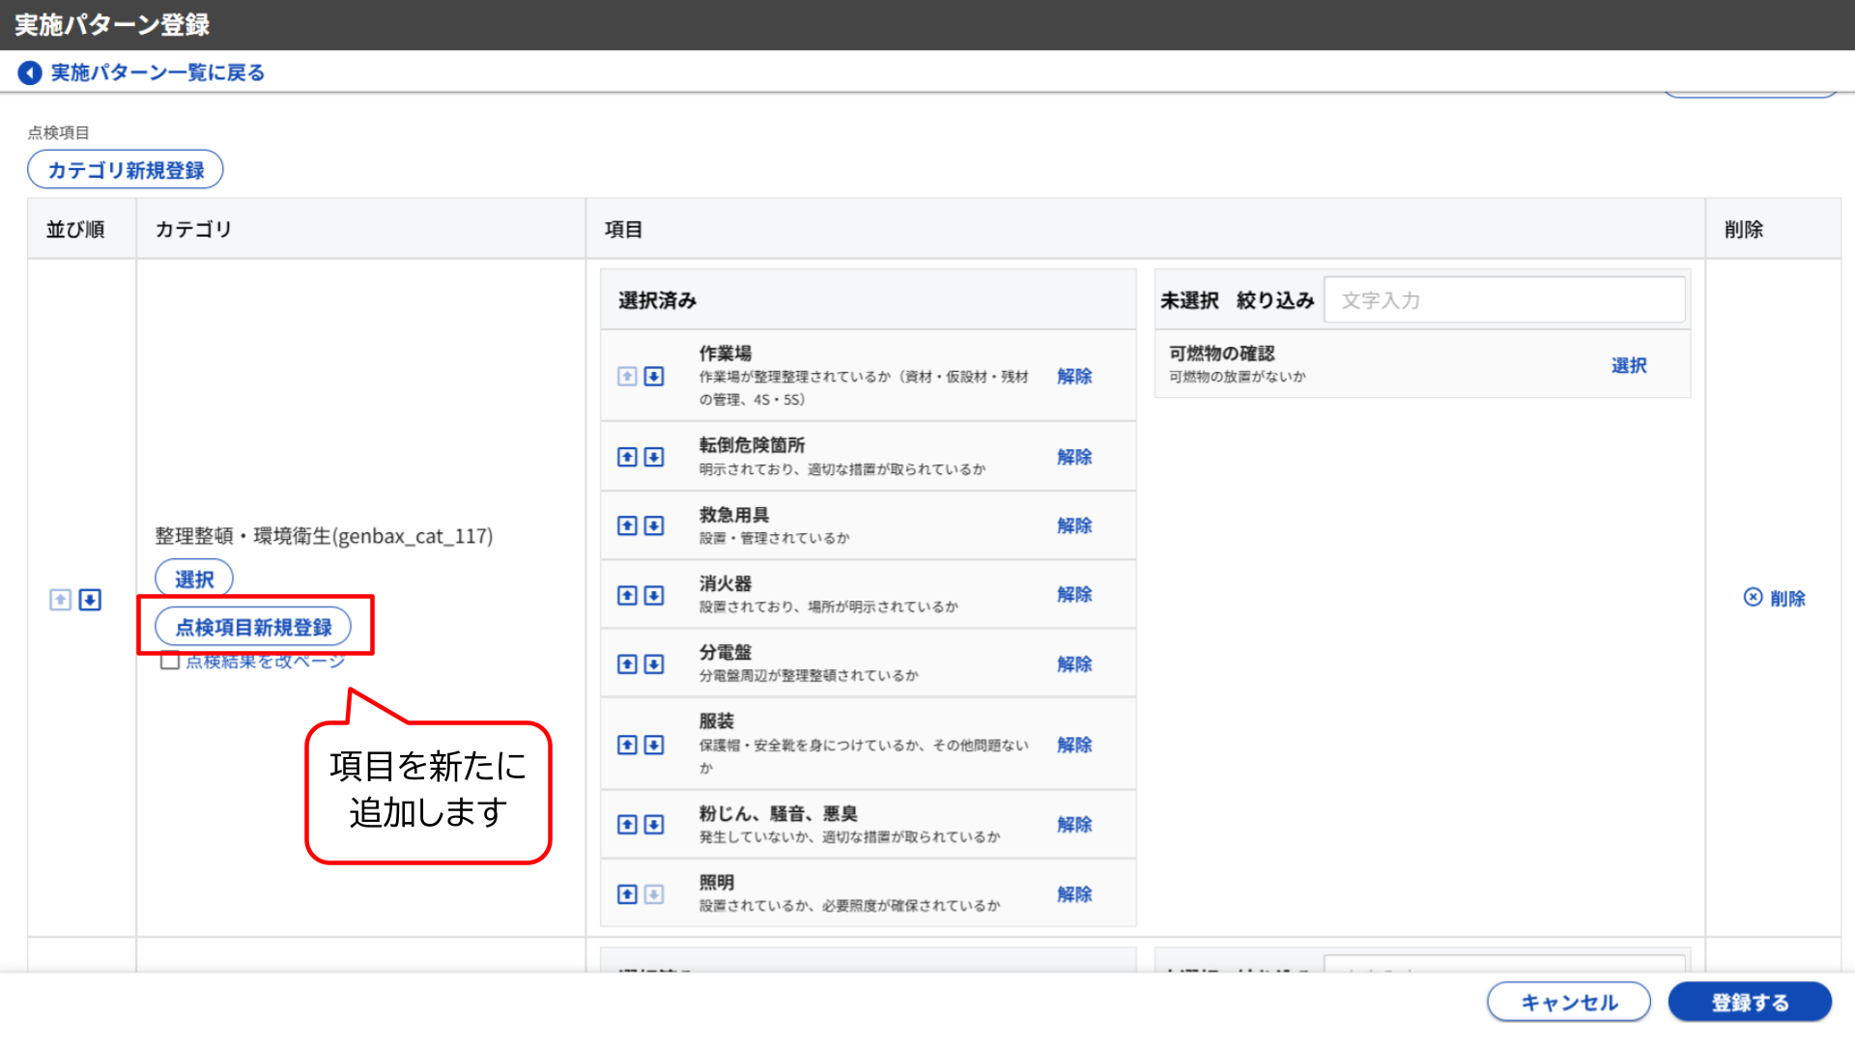Remove 作業場 by clicking its 解除 link
The height and width of the screenshot is (1043, 1855).
tap(1074, 377)
